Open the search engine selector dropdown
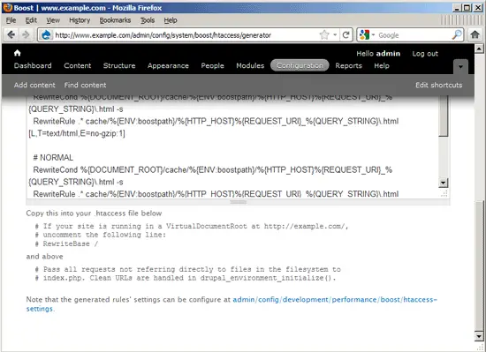The height and width of the screenshot is (352, 486). pos(367,35)
